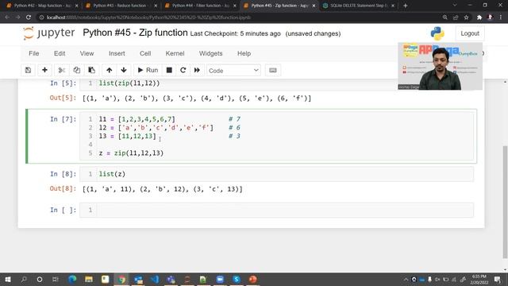508x286 pixels.
Task: Open Chrome from the taskbar
Action: pyautogui.click(x=121, y=279)
